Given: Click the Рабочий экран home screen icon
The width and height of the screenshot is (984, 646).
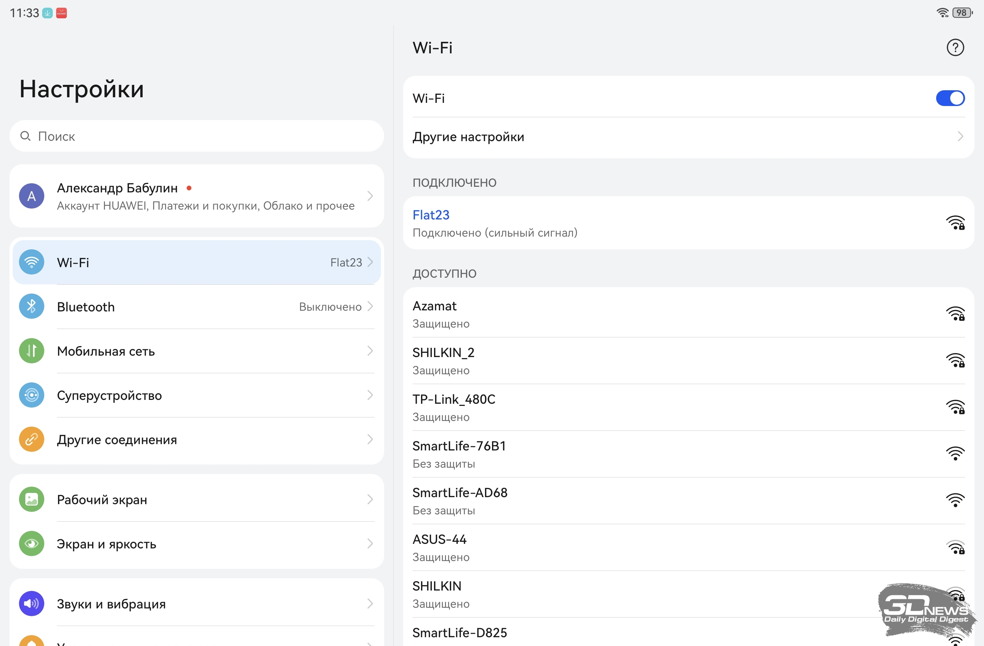Looking at the screenshot, I should pyautogui.click(x=31, y=499).
